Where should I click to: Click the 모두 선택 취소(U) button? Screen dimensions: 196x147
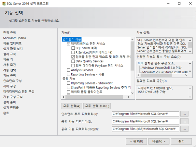(x=97, y=106)
